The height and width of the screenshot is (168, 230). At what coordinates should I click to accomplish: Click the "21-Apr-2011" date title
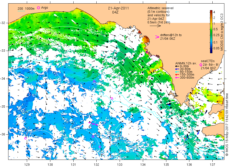[118, 8]
